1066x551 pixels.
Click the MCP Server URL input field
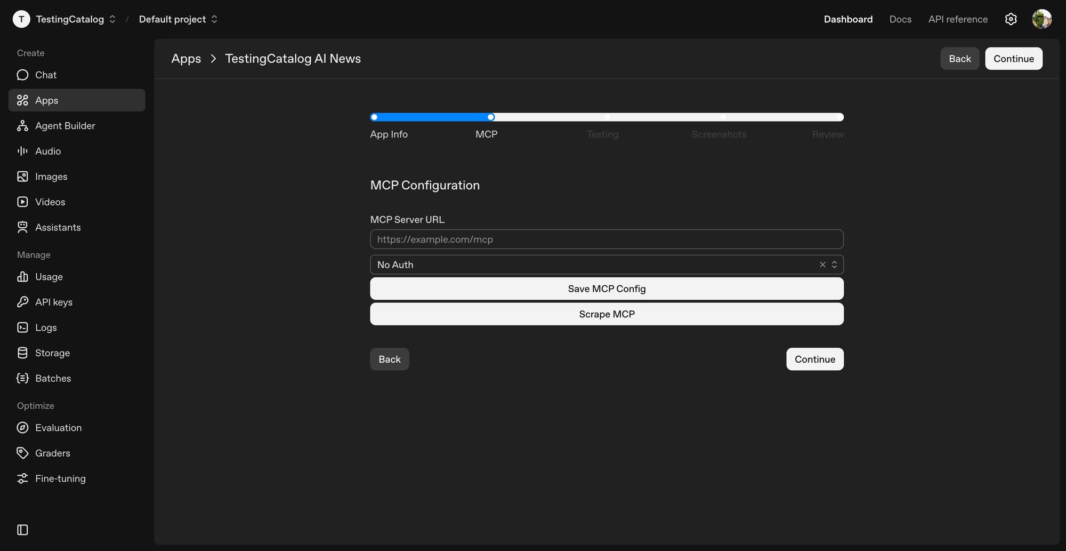point(607,239)
